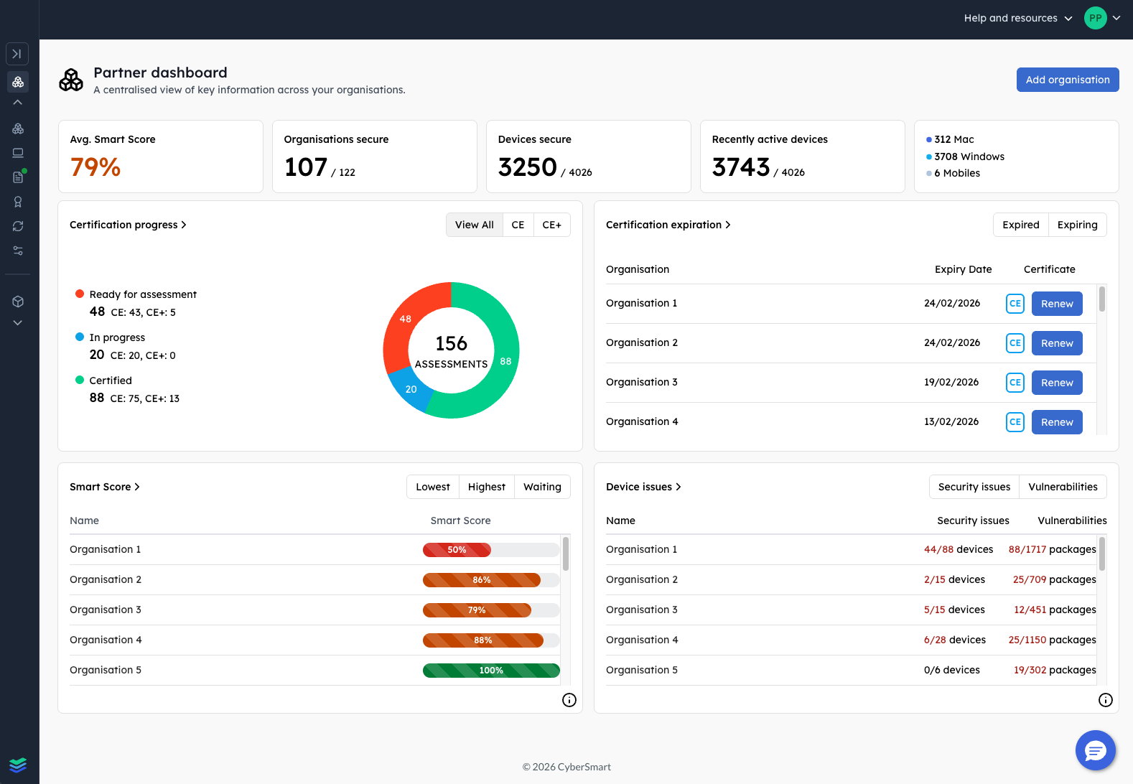
Task: Open the laptop devices sidebar icon
Action: coord(18,153)
